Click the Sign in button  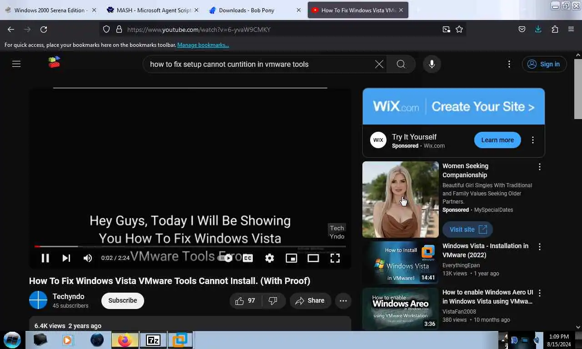pos(544,64)
